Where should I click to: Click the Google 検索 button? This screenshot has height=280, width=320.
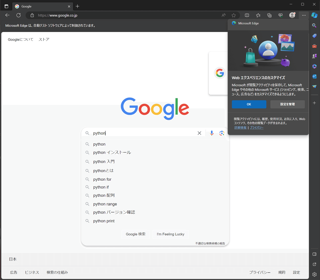coord(135,234)
